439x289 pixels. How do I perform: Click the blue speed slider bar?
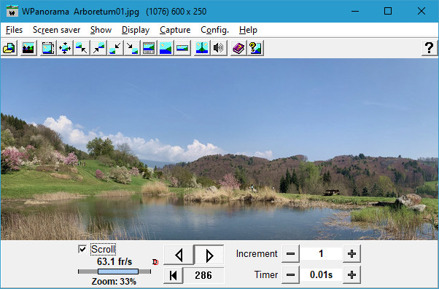click(118, 272)
